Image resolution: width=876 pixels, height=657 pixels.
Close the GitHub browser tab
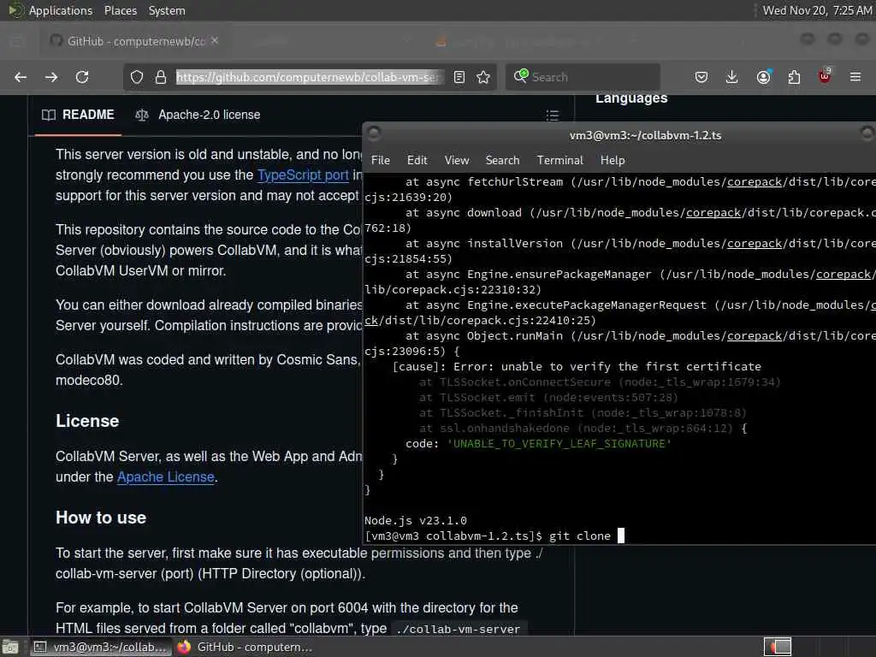pos(215,41)
